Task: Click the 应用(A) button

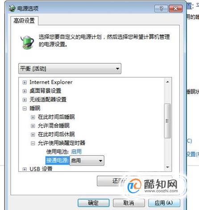Action: point(164,203)
